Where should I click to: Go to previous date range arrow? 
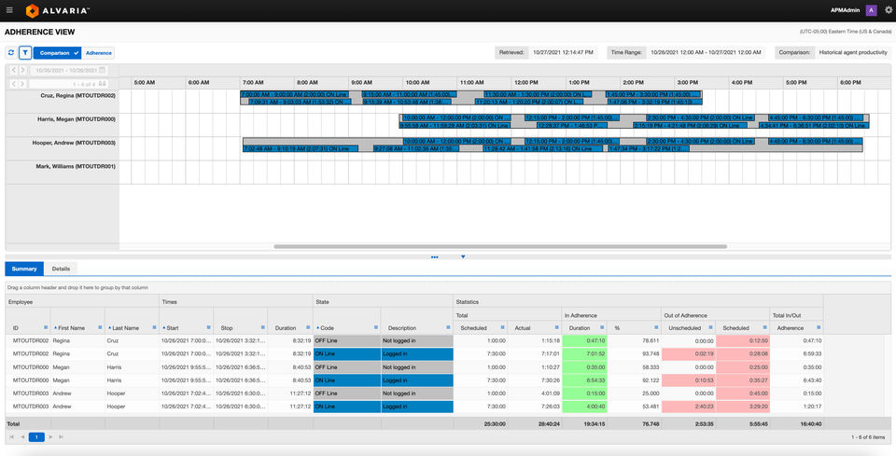pyautogui.click(x=14, y=70)
